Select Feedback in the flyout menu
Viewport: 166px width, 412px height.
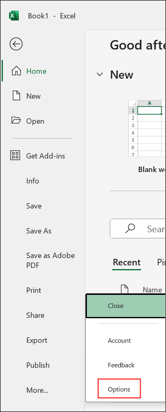pyautogui.click(x=121, y=365)
